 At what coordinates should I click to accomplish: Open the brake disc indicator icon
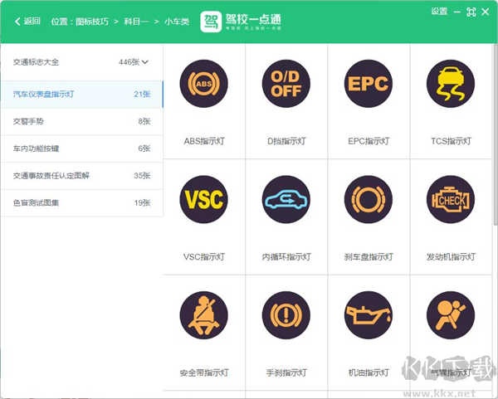point(369,199)
